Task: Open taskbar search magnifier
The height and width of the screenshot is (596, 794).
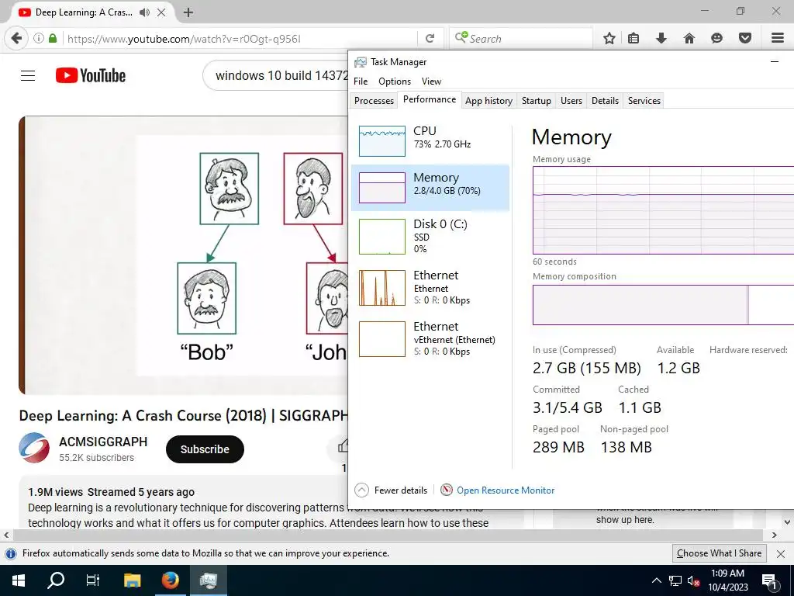Action: coord(56,580)
